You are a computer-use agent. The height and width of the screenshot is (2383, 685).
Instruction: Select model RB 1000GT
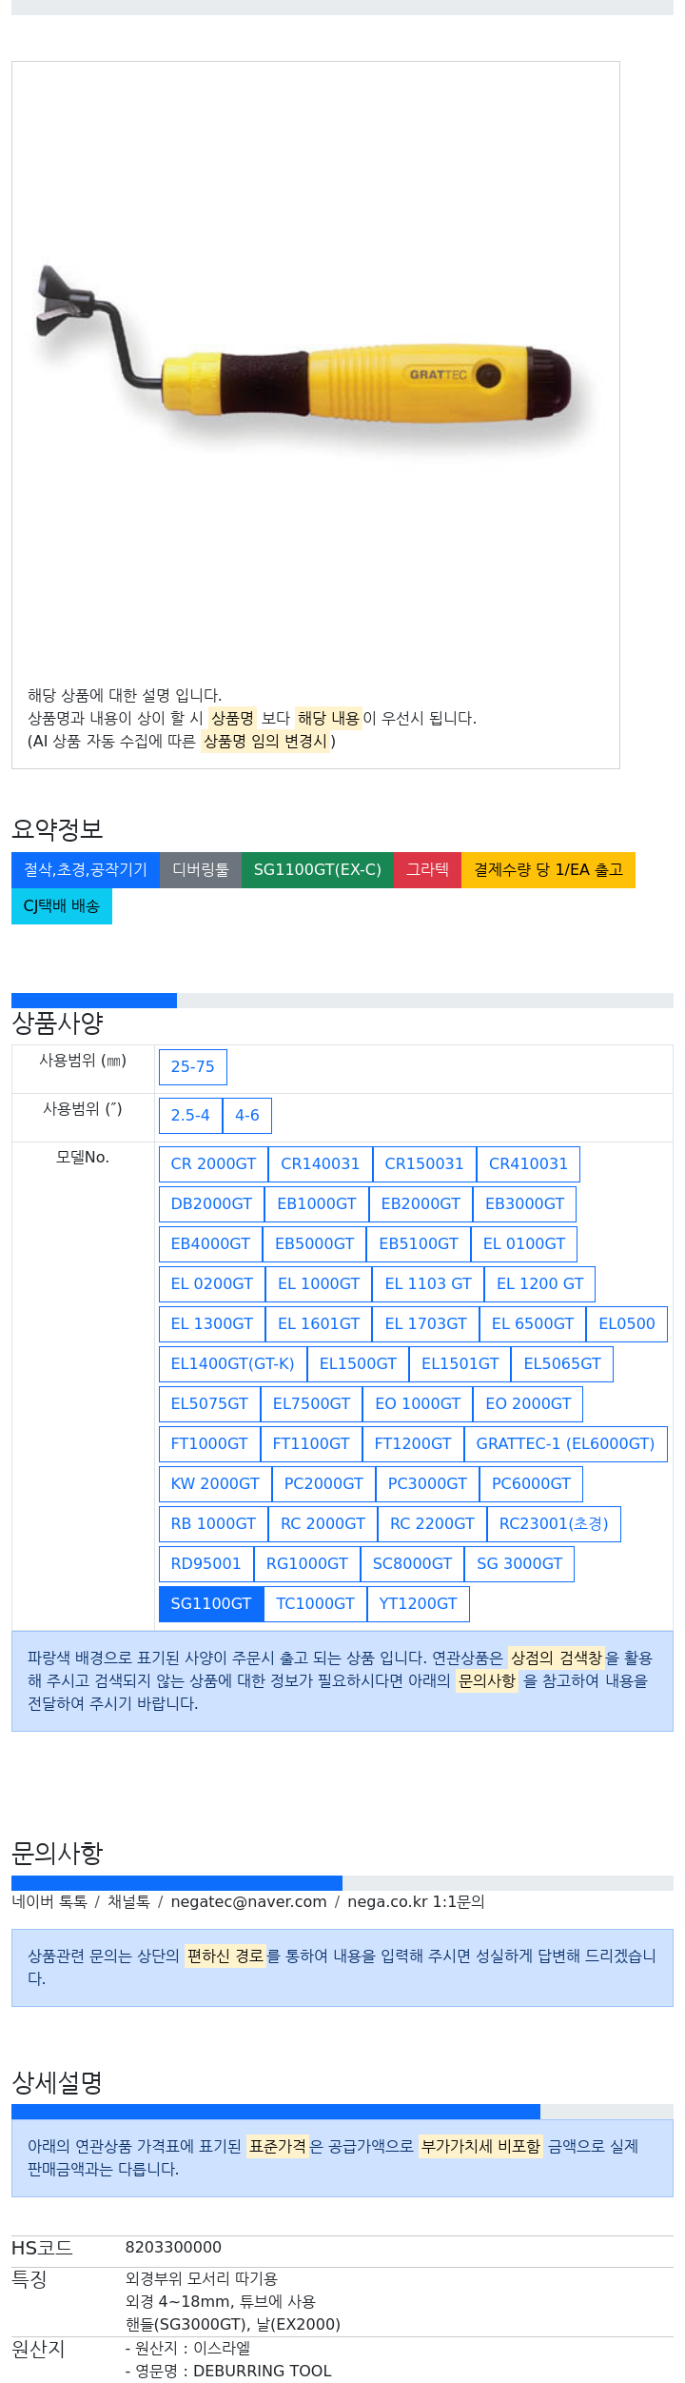(213, 1524)
